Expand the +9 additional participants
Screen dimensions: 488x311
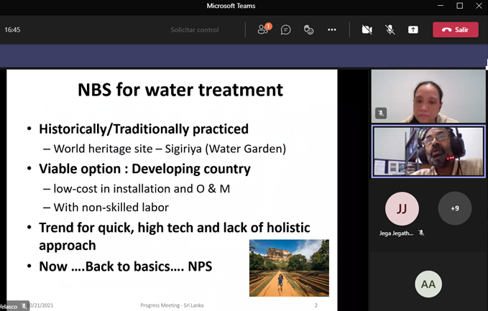tap(455, 208)
